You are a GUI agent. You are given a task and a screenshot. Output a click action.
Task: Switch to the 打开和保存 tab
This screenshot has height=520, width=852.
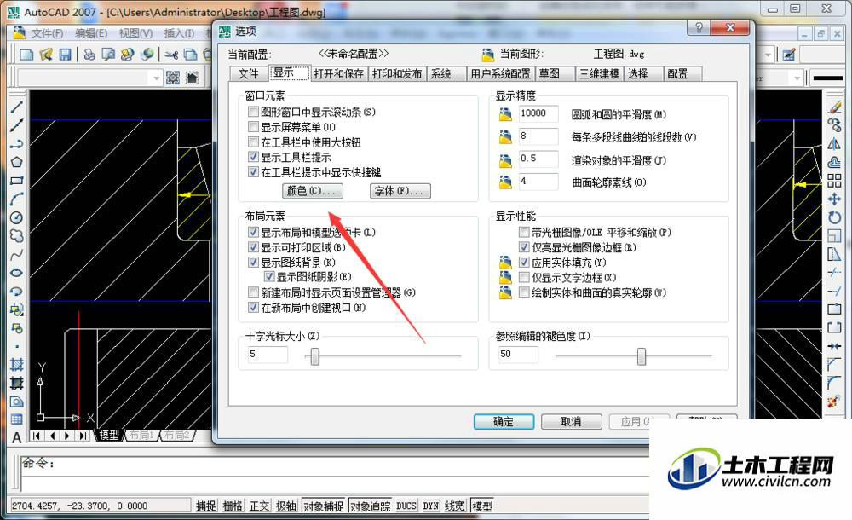click(x=338, y=74)
